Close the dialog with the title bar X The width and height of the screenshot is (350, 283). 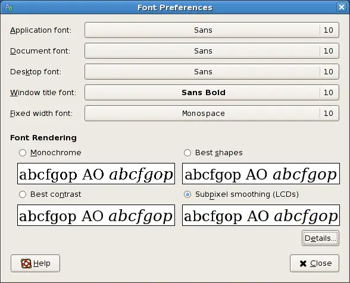tap(342, 7)
